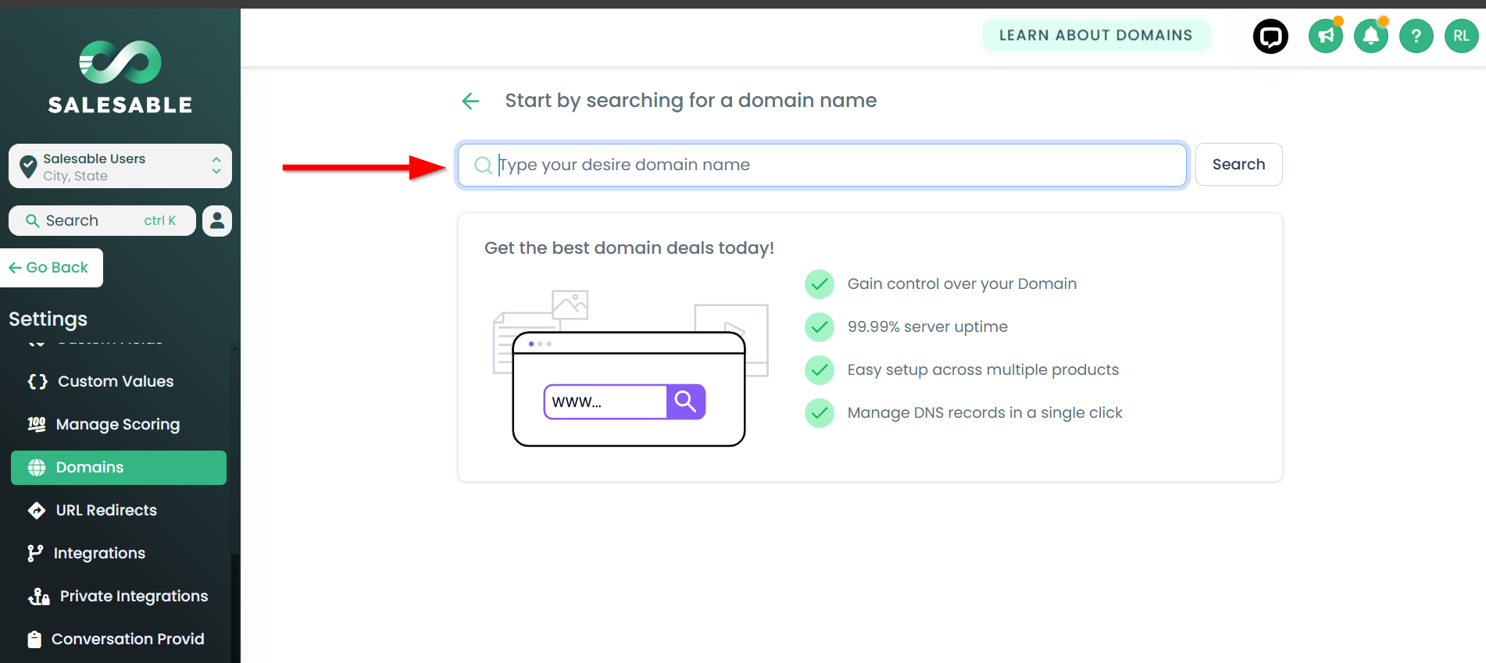Open the announcements megaphone icon

(1326, 36)
